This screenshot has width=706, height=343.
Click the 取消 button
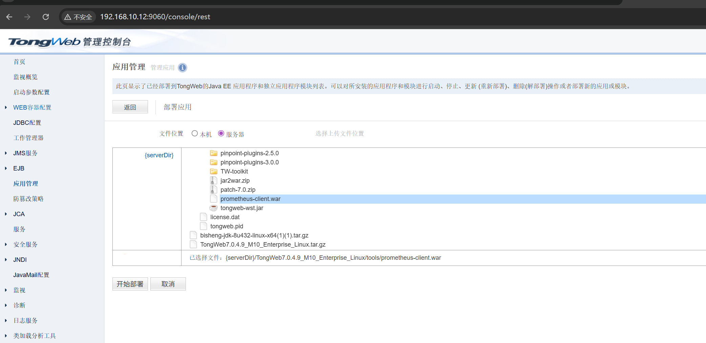[168, 284]
